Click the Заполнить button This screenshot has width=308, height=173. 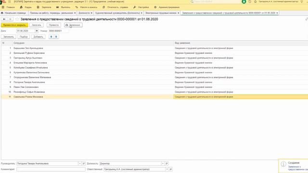(x=9, y=37)
